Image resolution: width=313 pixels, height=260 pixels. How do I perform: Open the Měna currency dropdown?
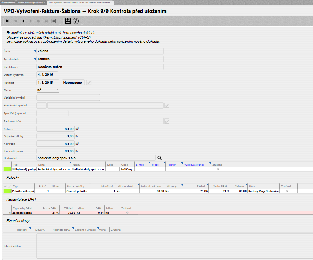(47, 90)
